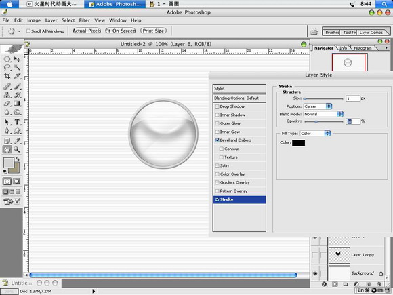Select the Elliptical Marquee tool
The width and height of the screenshot is (393, 295).
point(7,59)
